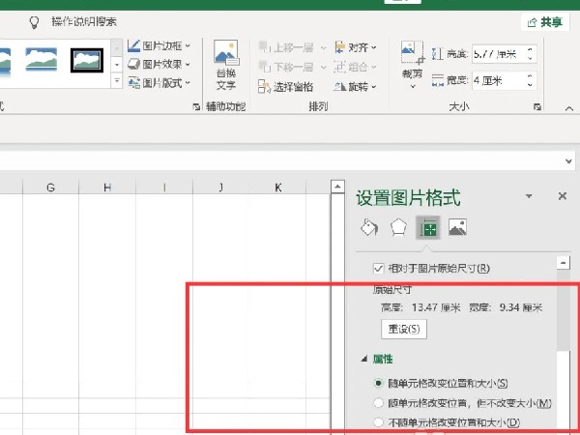Select move and size with cells option
The height and width of the screenshot is (435, 580).
click(x=379, y=384)
